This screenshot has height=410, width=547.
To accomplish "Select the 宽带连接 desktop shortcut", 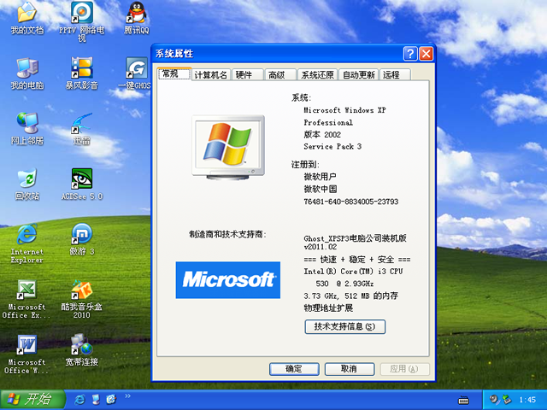I will (x=82, y=350).
